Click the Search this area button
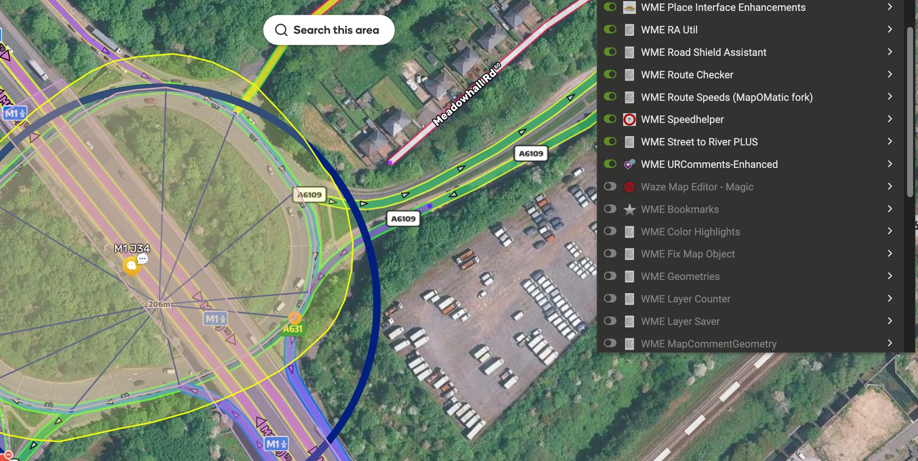This screenshot has height=461, width=918. [x=329, y=30]
